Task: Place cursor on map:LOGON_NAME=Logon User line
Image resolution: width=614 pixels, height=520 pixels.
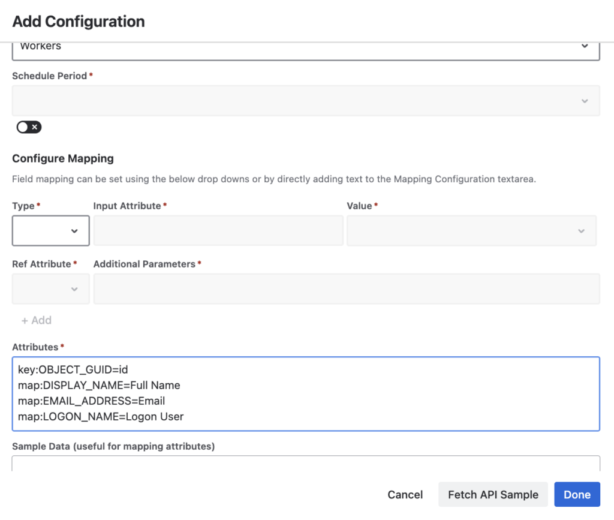Action: (x=101, y=416)
